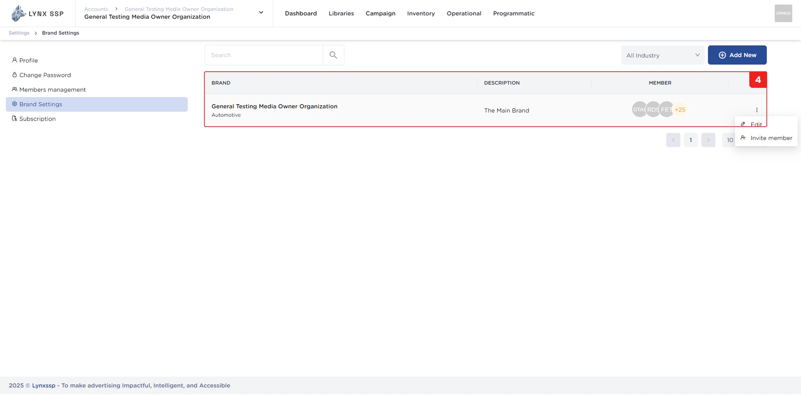Focus the brand Search input field

click(264, 55)
